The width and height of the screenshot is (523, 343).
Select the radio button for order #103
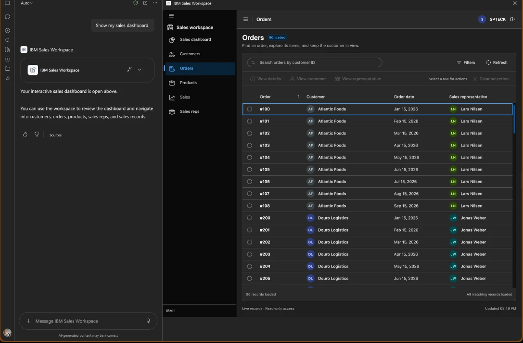click(250, 145)
